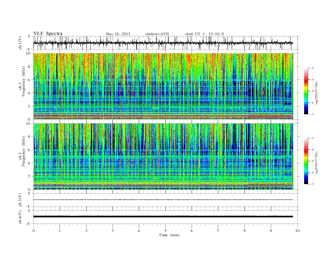Click the 'station=ATH' label
The width and height of the screenshot is (335, 259).
(157, 34)
